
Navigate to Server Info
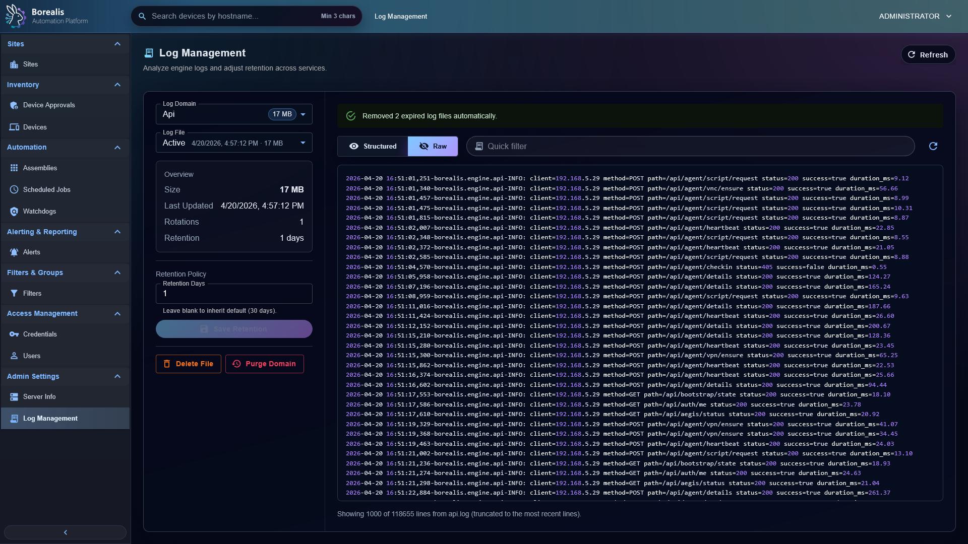click(65, 397)
